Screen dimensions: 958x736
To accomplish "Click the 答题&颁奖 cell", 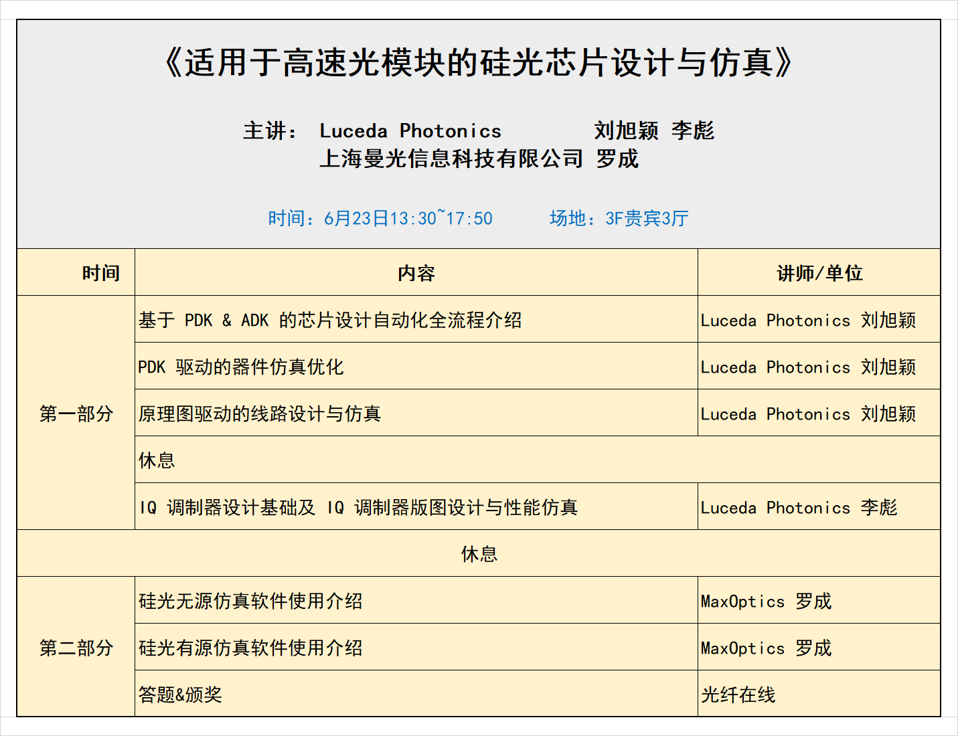I will pos(416,694).
